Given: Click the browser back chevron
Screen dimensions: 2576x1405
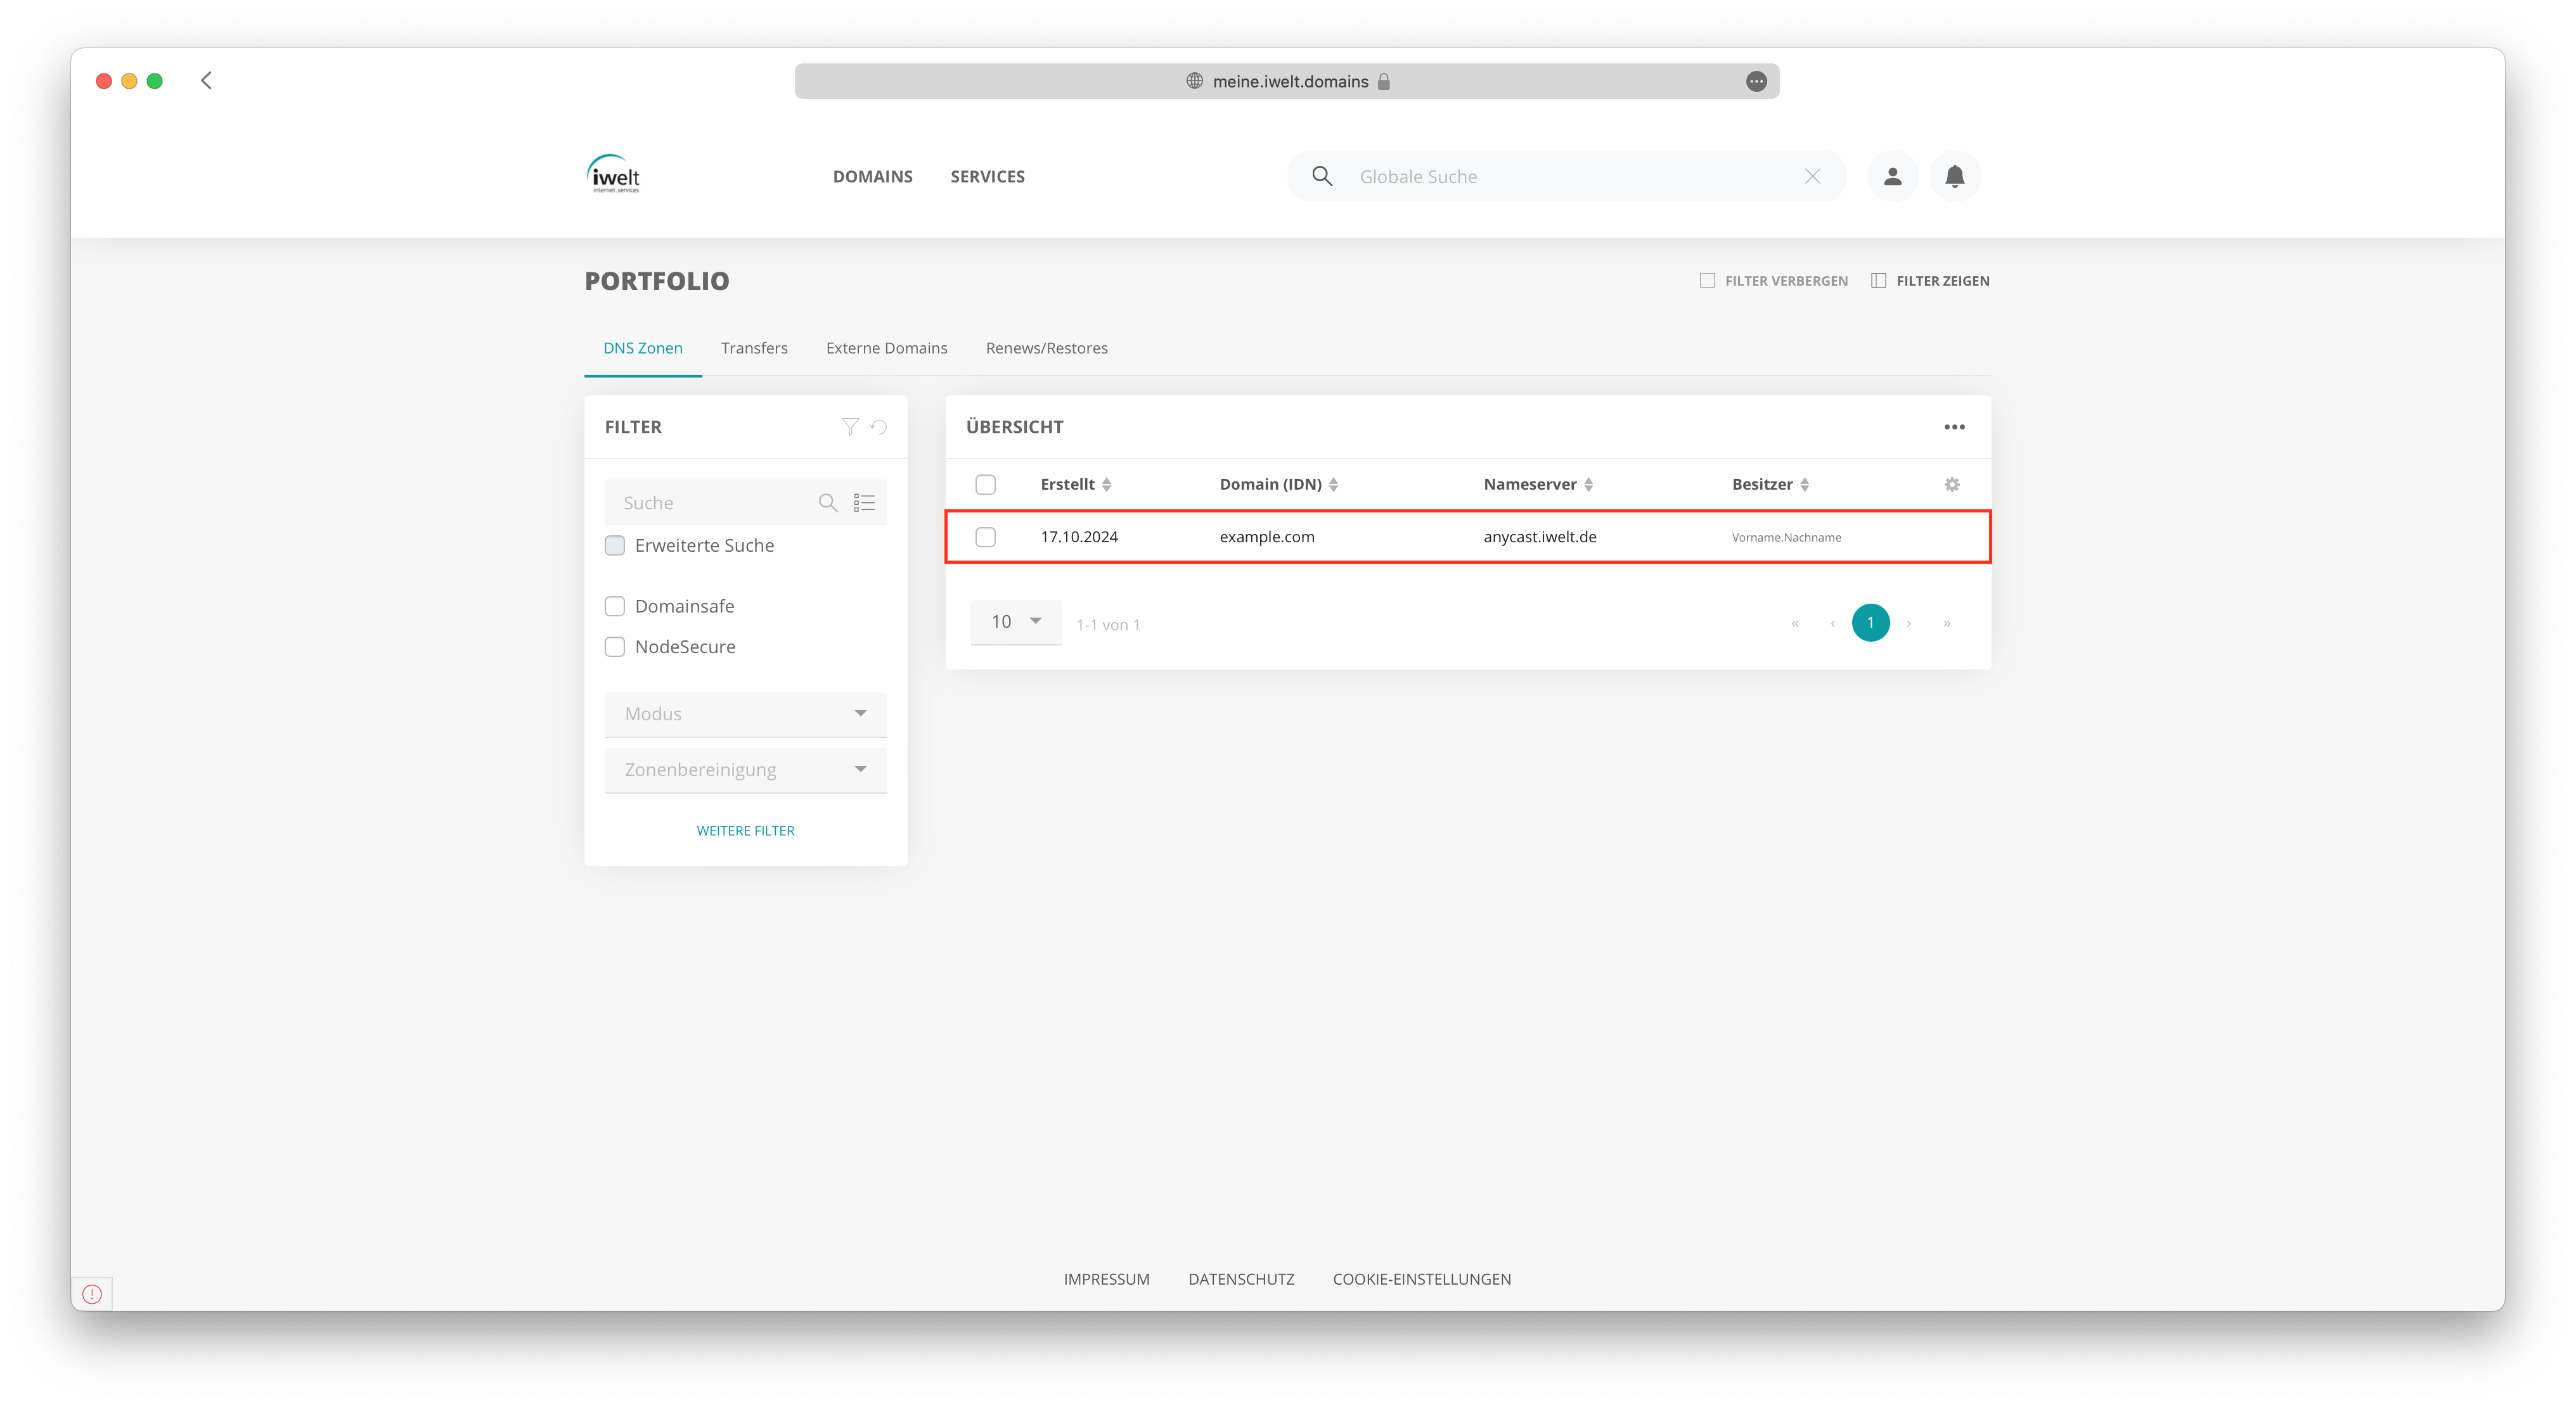Looking at the screenshot, I should (206, 80).
